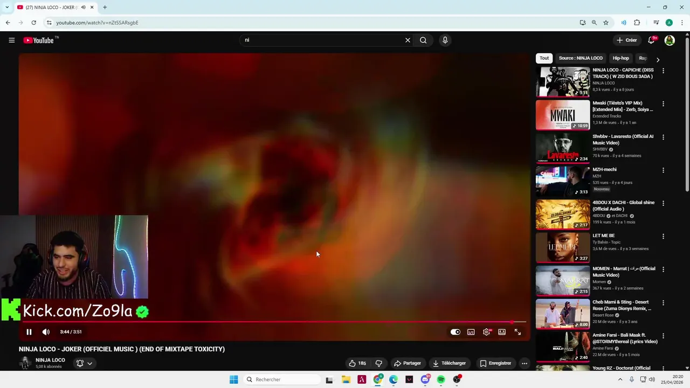Open the MWAKI video thumbnail
690x388 pixels.
point(563,115)
